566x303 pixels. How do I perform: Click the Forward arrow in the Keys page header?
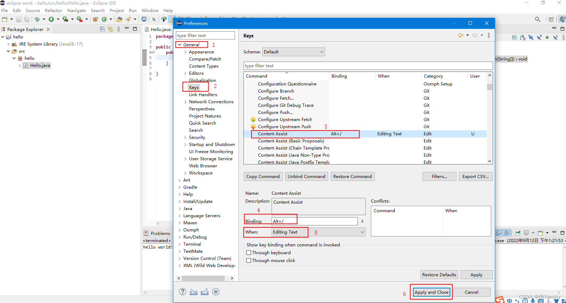tap(475, 35)
